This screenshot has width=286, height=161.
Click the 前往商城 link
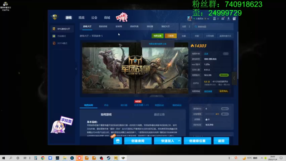pos(208,91)
